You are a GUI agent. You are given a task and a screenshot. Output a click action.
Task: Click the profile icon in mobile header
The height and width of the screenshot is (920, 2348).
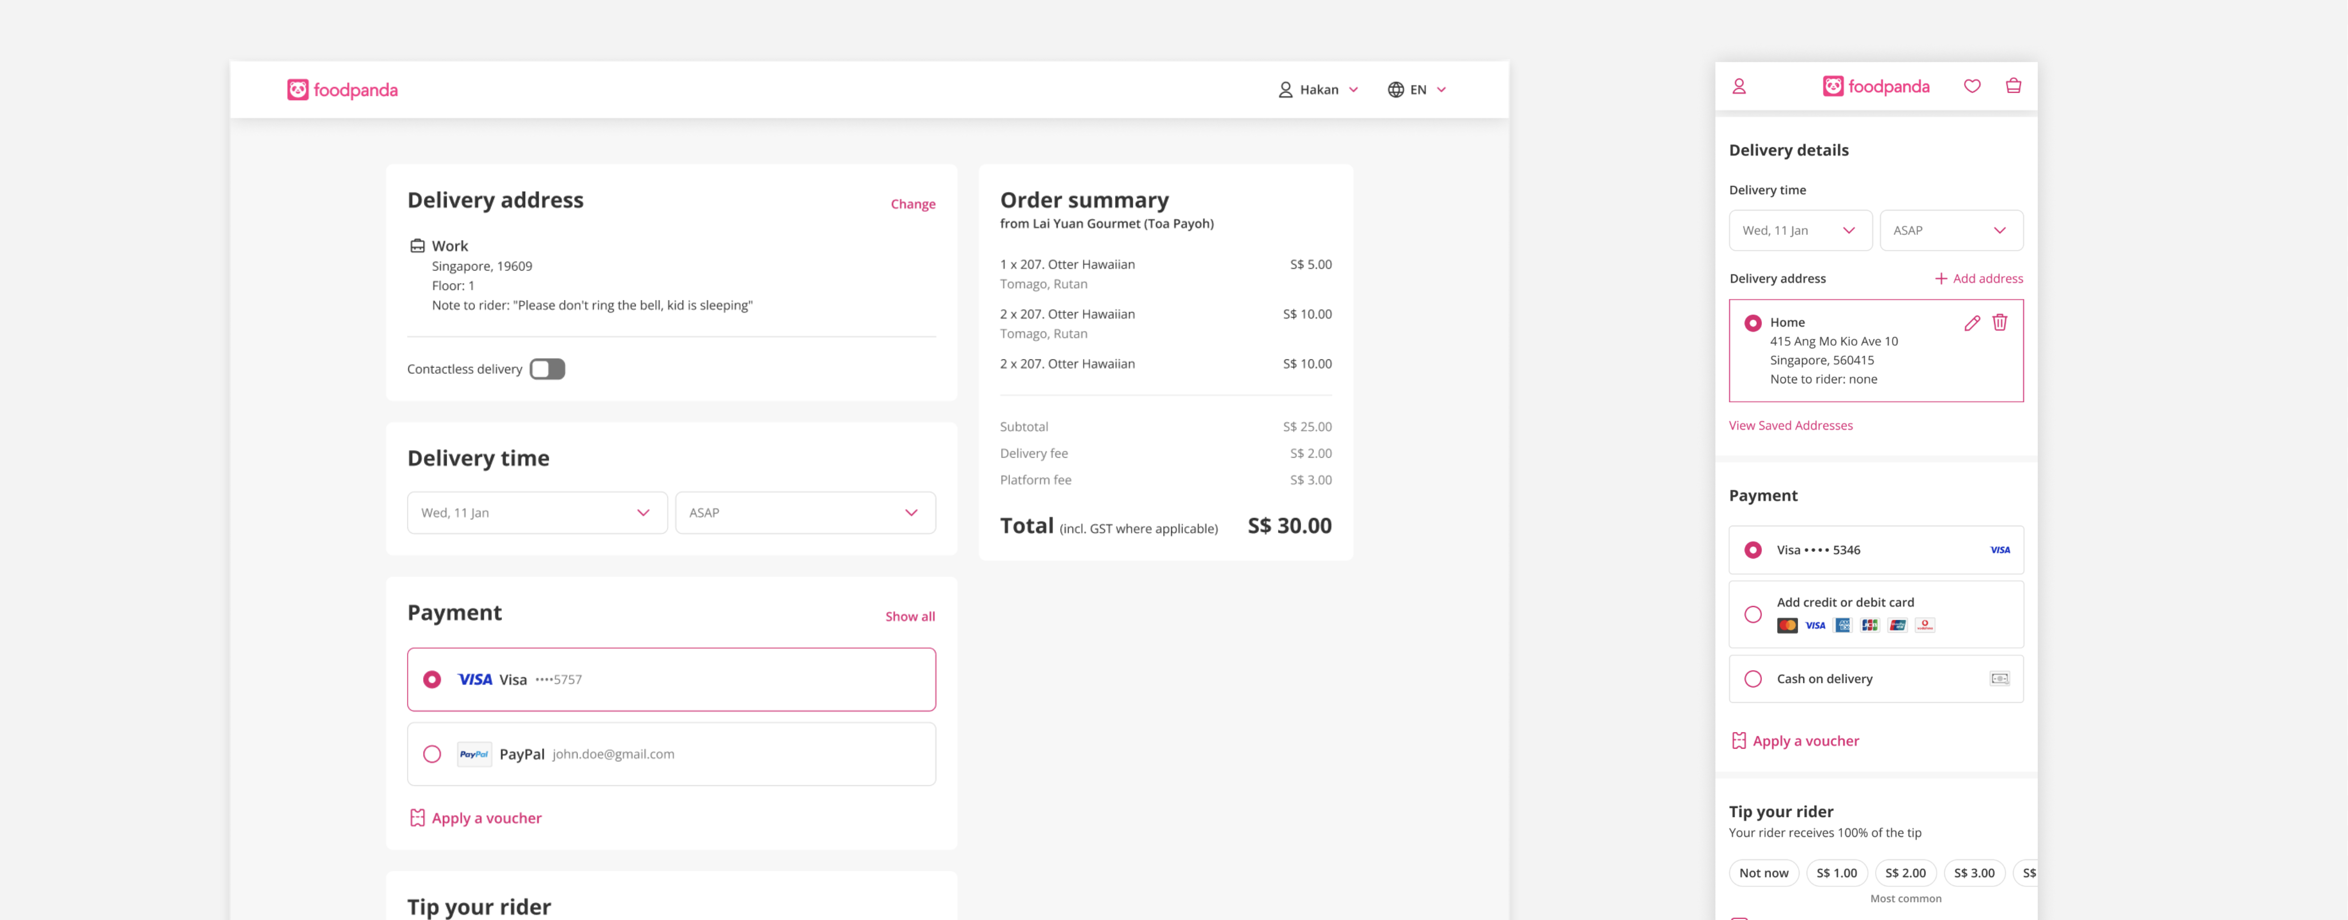pyautogui.click(x=1739, y=86)
